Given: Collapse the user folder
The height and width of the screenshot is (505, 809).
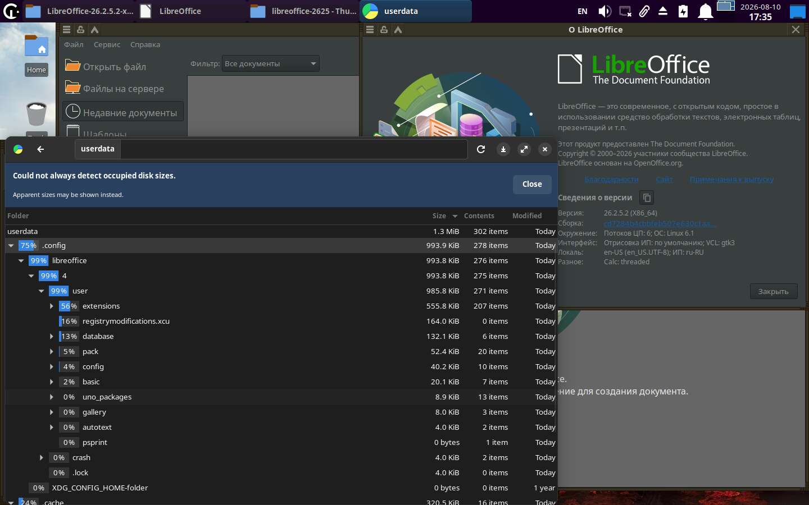Looking at the screenshot, I should [x=42, y=291].
